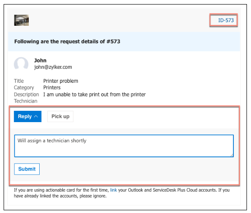Click the Printer problem title text

61,81
